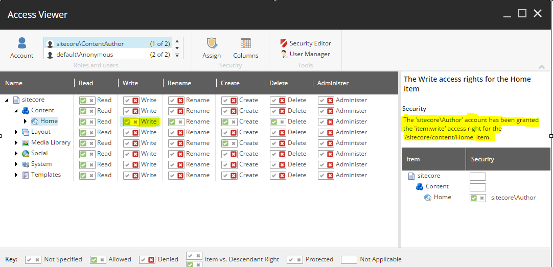The image size is (553, 267).
Task: Click the Assign security shield icon
Action: click(212, 43)
